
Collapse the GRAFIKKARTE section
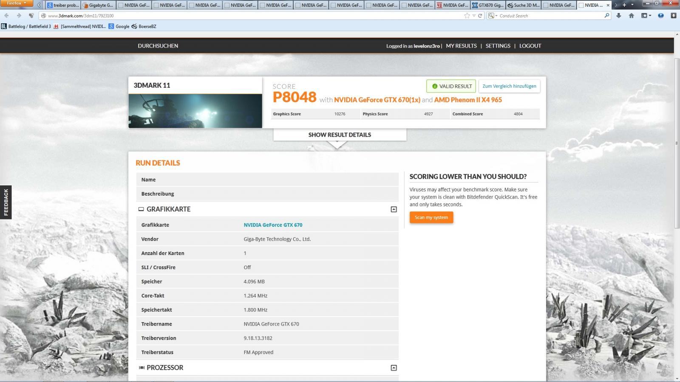(394, 209)
